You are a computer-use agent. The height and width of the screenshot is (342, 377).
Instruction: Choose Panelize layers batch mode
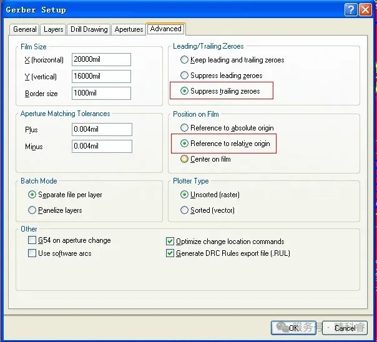click(x=32, y=210)
